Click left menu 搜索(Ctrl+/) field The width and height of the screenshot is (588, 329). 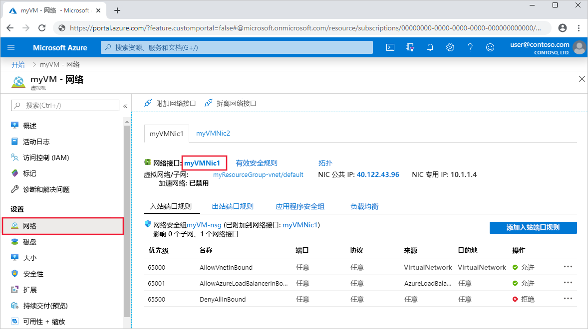(x=65, y=106)
